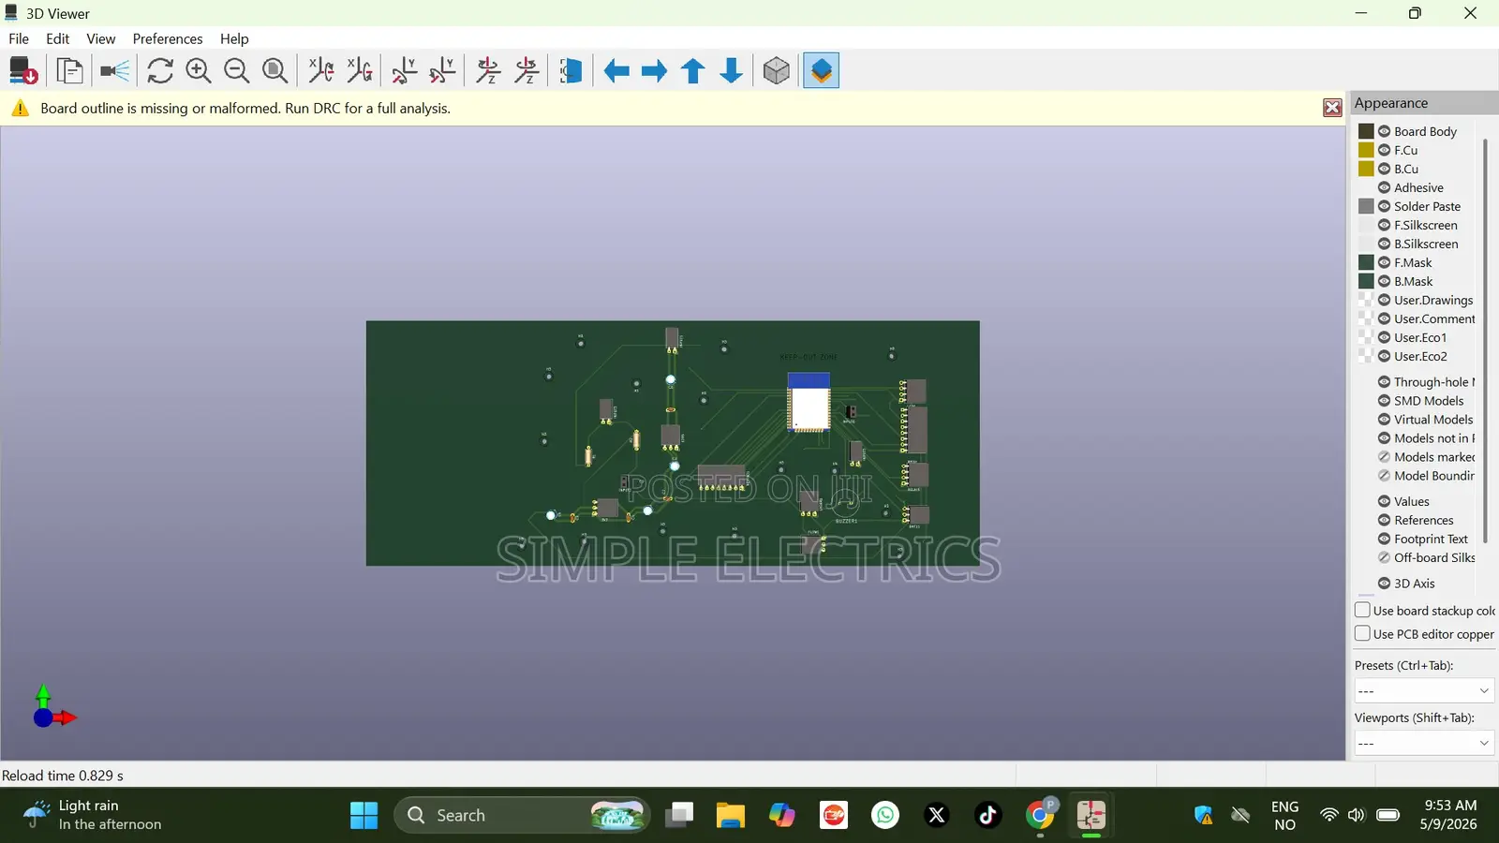Viewport: 1499px width, 843px height.
Task: Move board up with blue arrow
Action: 693,71
